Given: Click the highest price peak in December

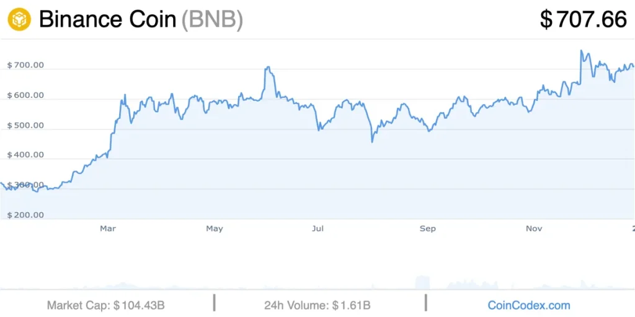Looking at the screenshot, I should pos(582,51).
